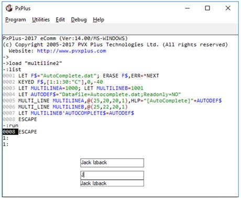Viewport: 241px width, 198px height.
Task: Click the last 1: console prompt
Action: [x=5, y=144]
